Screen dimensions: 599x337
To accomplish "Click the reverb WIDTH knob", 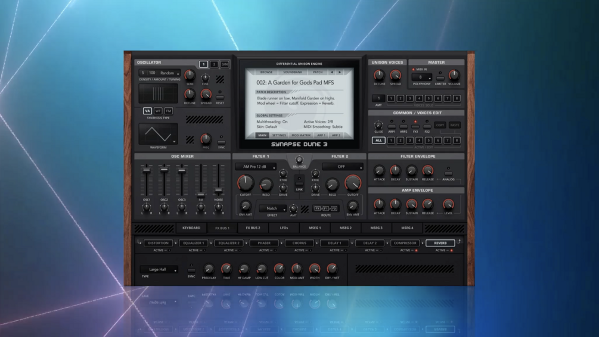I will tap(314, 269).
